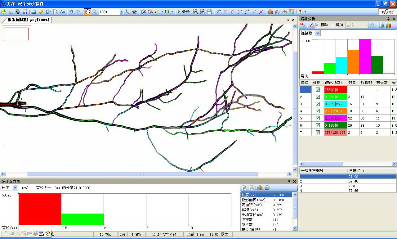Screen dimensions: 397x239
Task: Click the 分析 run button
Action: click(183, 12)
